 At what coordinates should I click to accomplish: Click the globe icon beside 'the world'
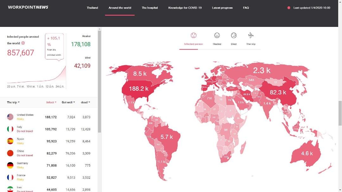[x=23, y=43]
